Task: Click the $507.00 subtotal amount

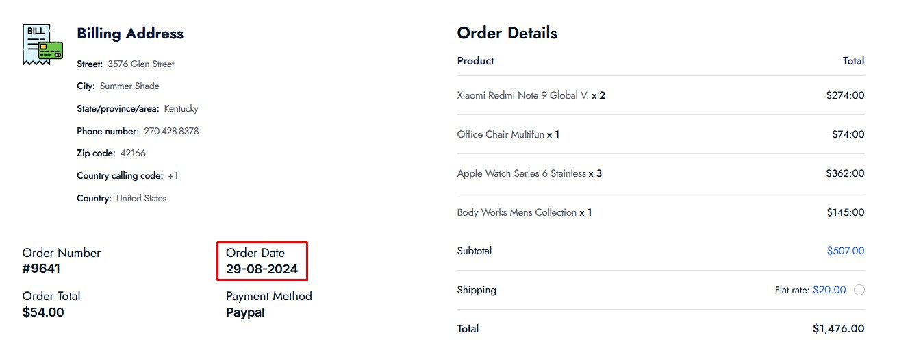Action: 846,251
